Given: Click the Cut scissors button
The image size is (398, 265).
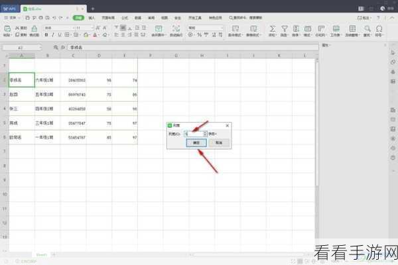Looking at the screenshot, I should 21,28.
